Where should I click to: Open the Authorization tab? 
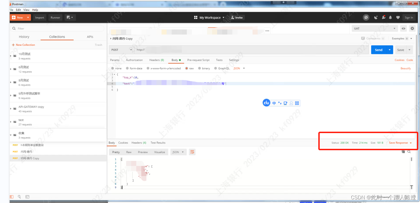pos(134,60)
